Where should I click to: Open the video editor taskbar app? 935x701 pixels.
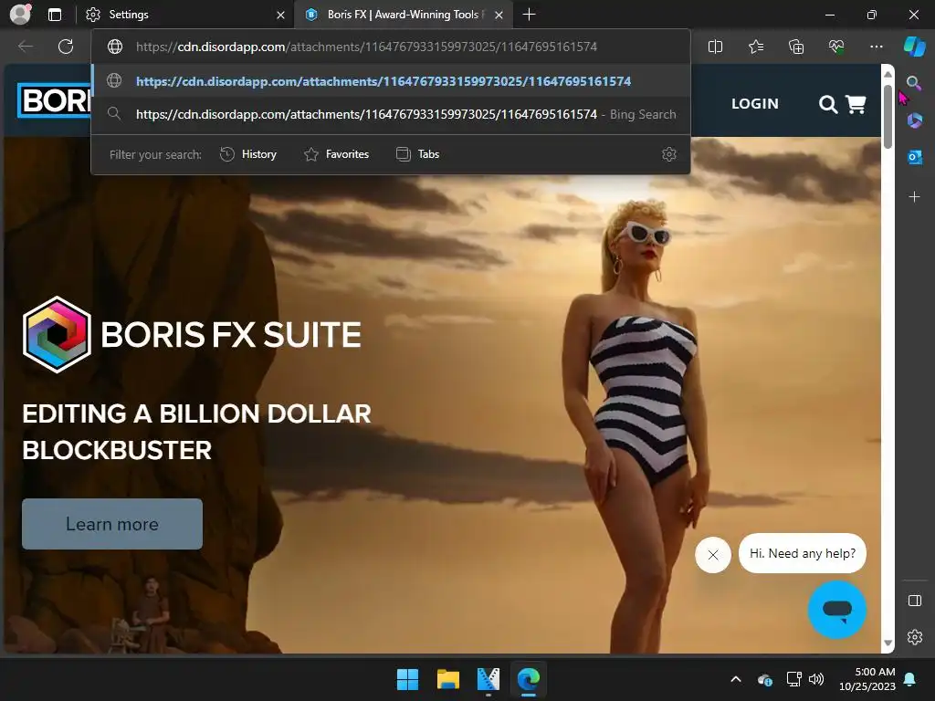[x=489, y=679]
